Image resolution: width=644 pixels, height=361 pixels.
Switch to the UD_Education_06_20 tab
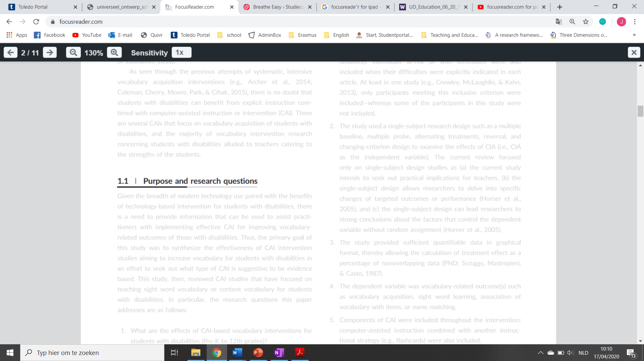tap(433, 7)
